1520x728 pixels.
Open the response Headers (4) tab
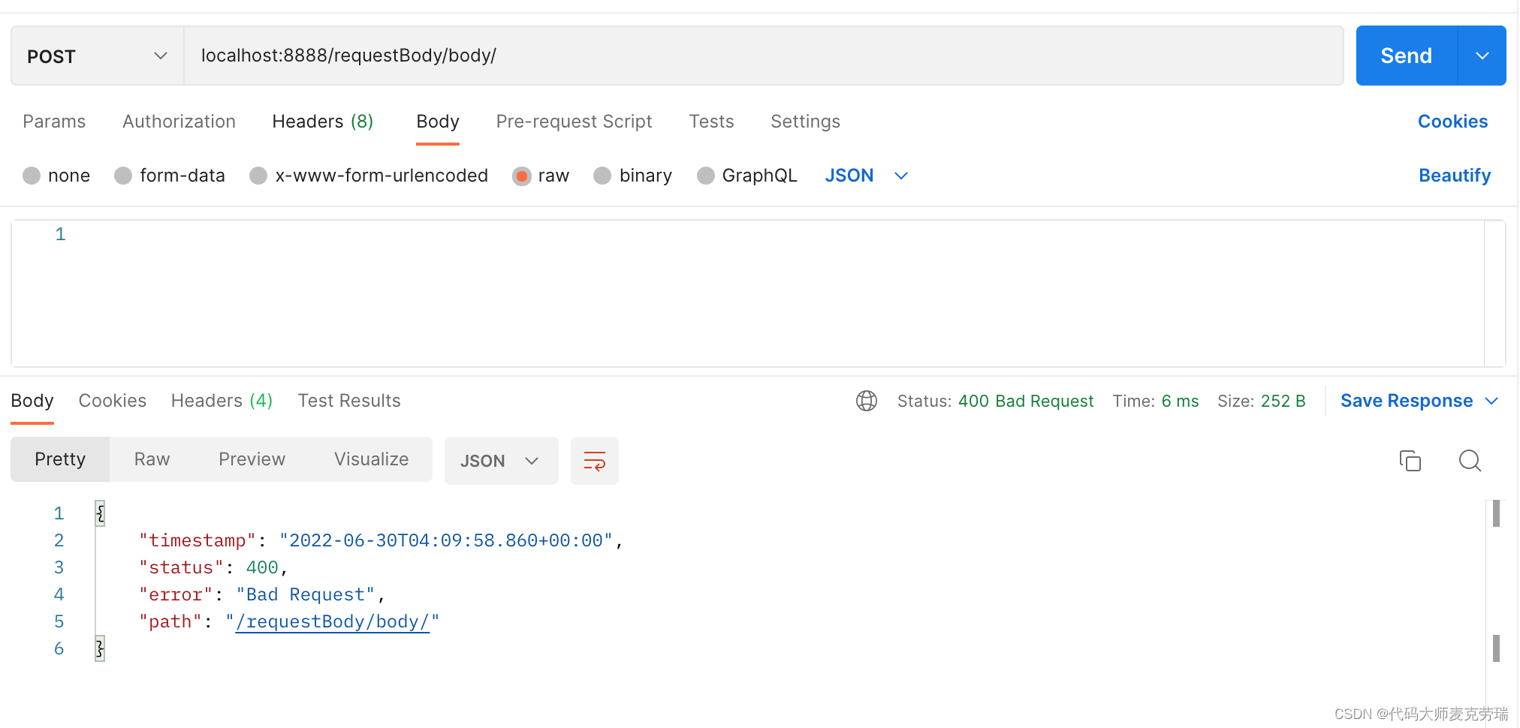coord(222,401)
